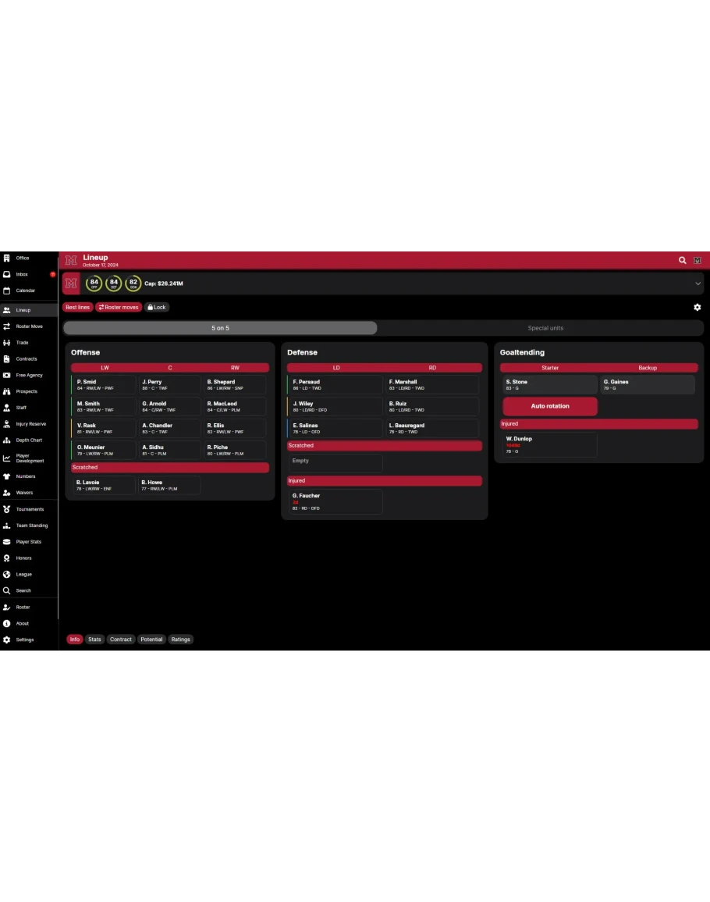710x902 pixels.
Task: Open Injury Reserve icon
Action: (7, 424)
